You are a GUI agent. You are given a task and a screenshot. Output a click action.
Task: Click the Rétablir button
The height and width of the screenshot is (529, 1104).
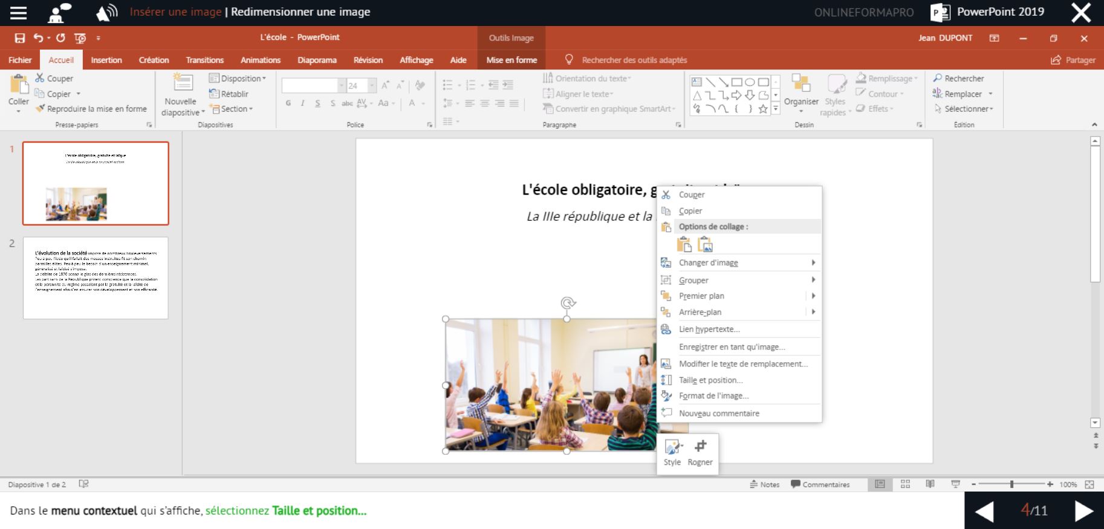229,94
